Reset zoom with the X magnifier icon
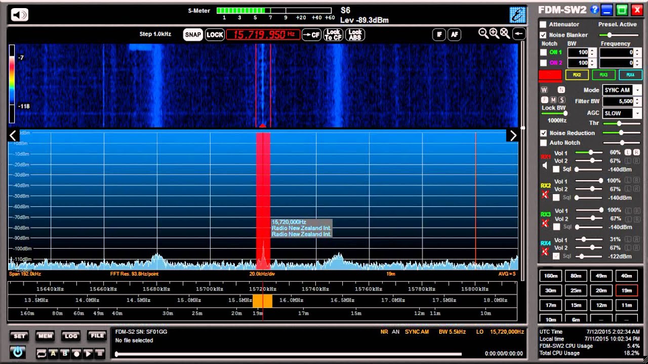Image resolution: width=648 pixels, height=364 pixels. pos(505,33)
